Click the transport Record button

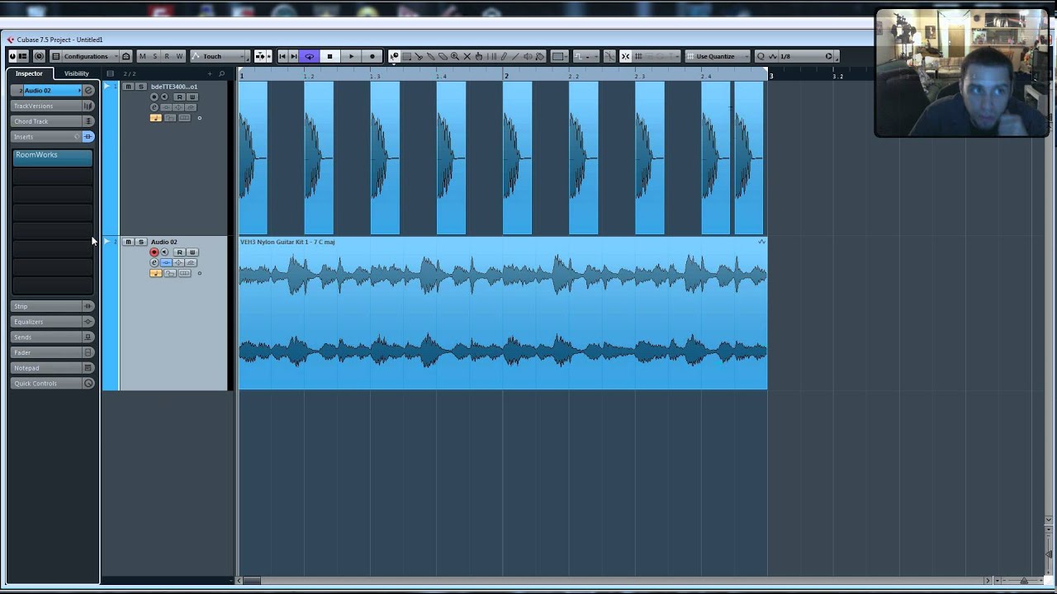click(372, 56)
